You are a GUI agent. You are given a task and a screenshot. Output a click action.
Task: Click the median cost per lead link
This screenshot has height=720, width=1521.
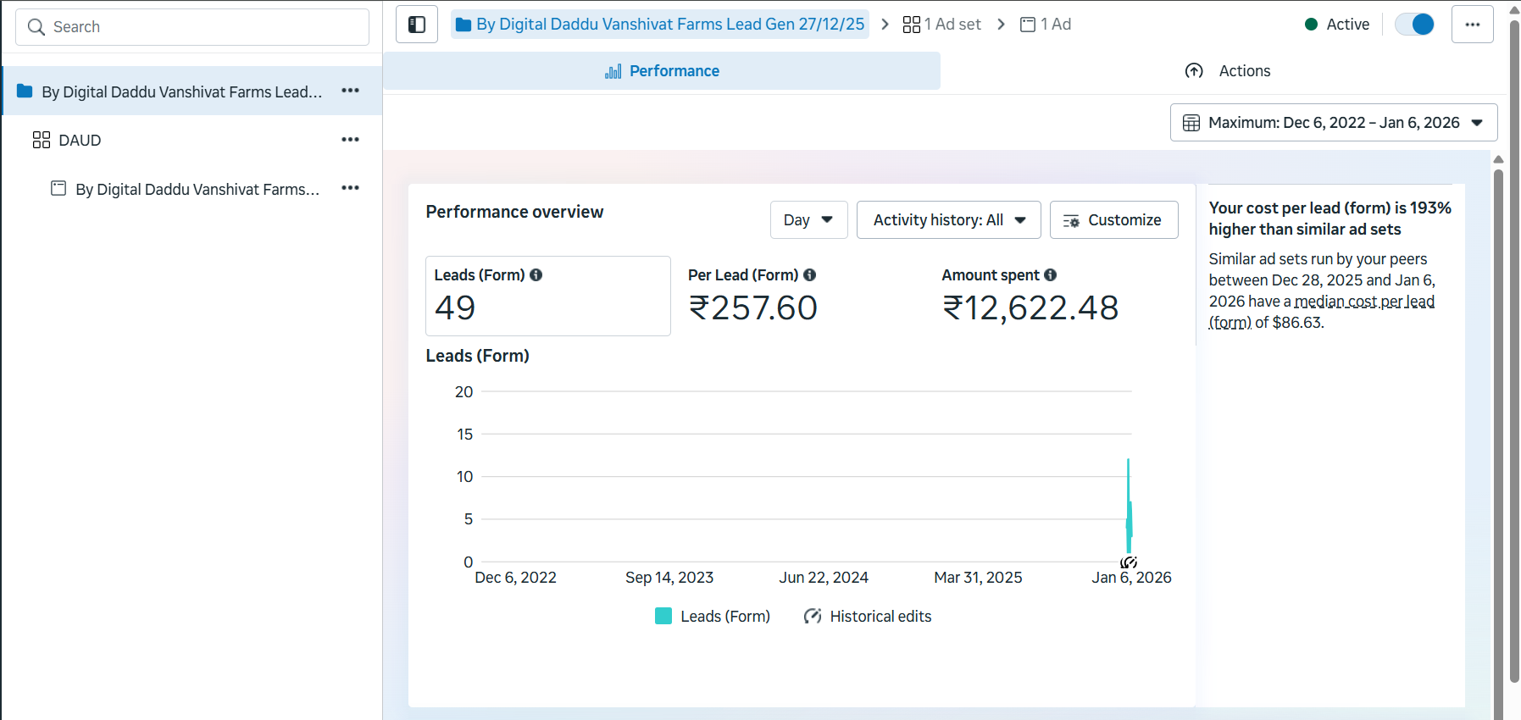tap(1363, 302)
